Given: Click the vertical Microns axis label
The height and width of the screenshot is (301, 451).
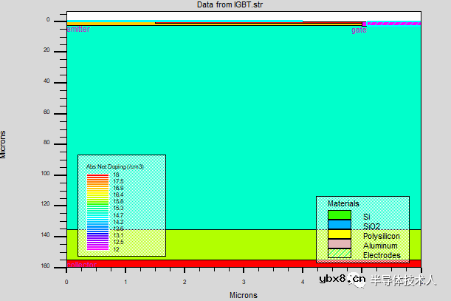Looking at the screenshot, I should (5, 143).
